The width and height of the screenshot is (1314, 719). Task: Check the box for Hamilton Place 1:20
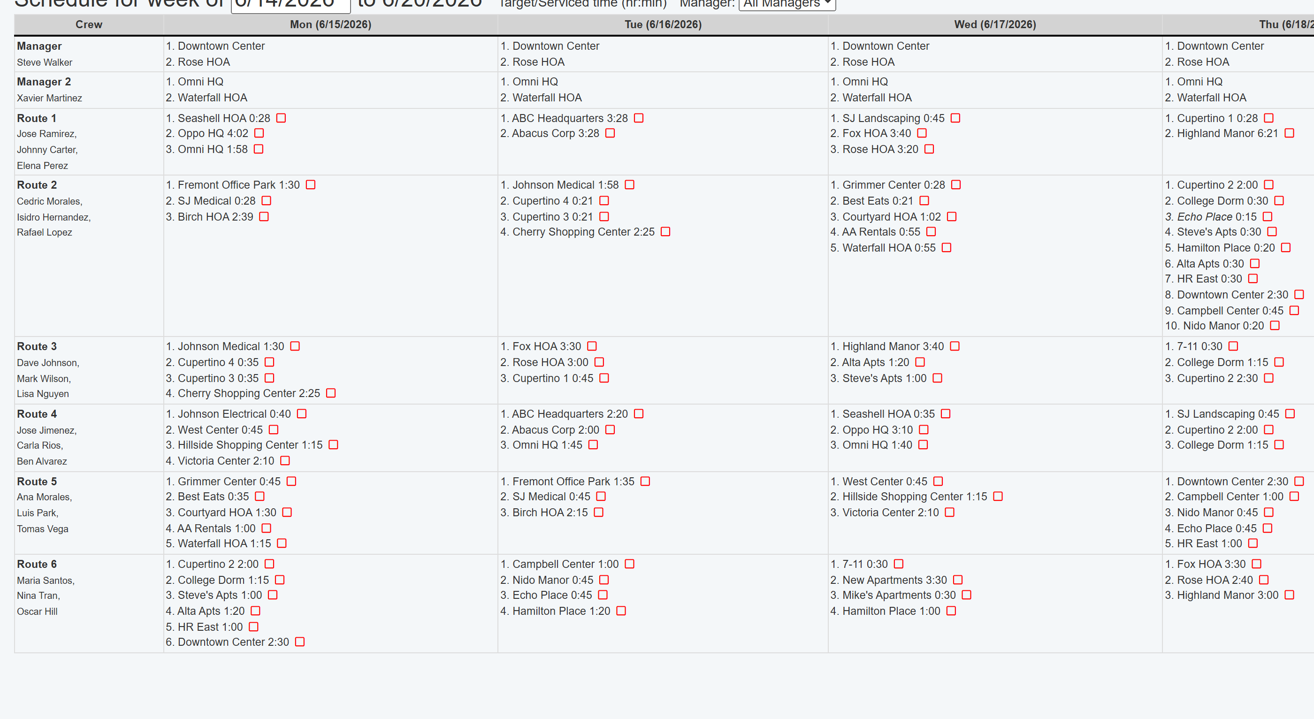[621, 611]
